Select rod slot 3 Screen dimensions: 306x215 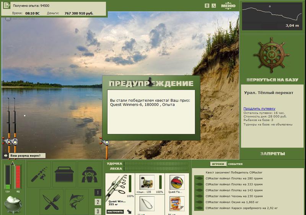pyautogui.click(x=98, y=211)
